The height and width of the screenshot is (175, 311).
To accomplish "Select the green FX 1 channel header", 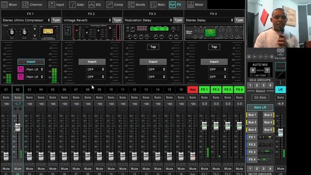I will click(x=204, y=89).
